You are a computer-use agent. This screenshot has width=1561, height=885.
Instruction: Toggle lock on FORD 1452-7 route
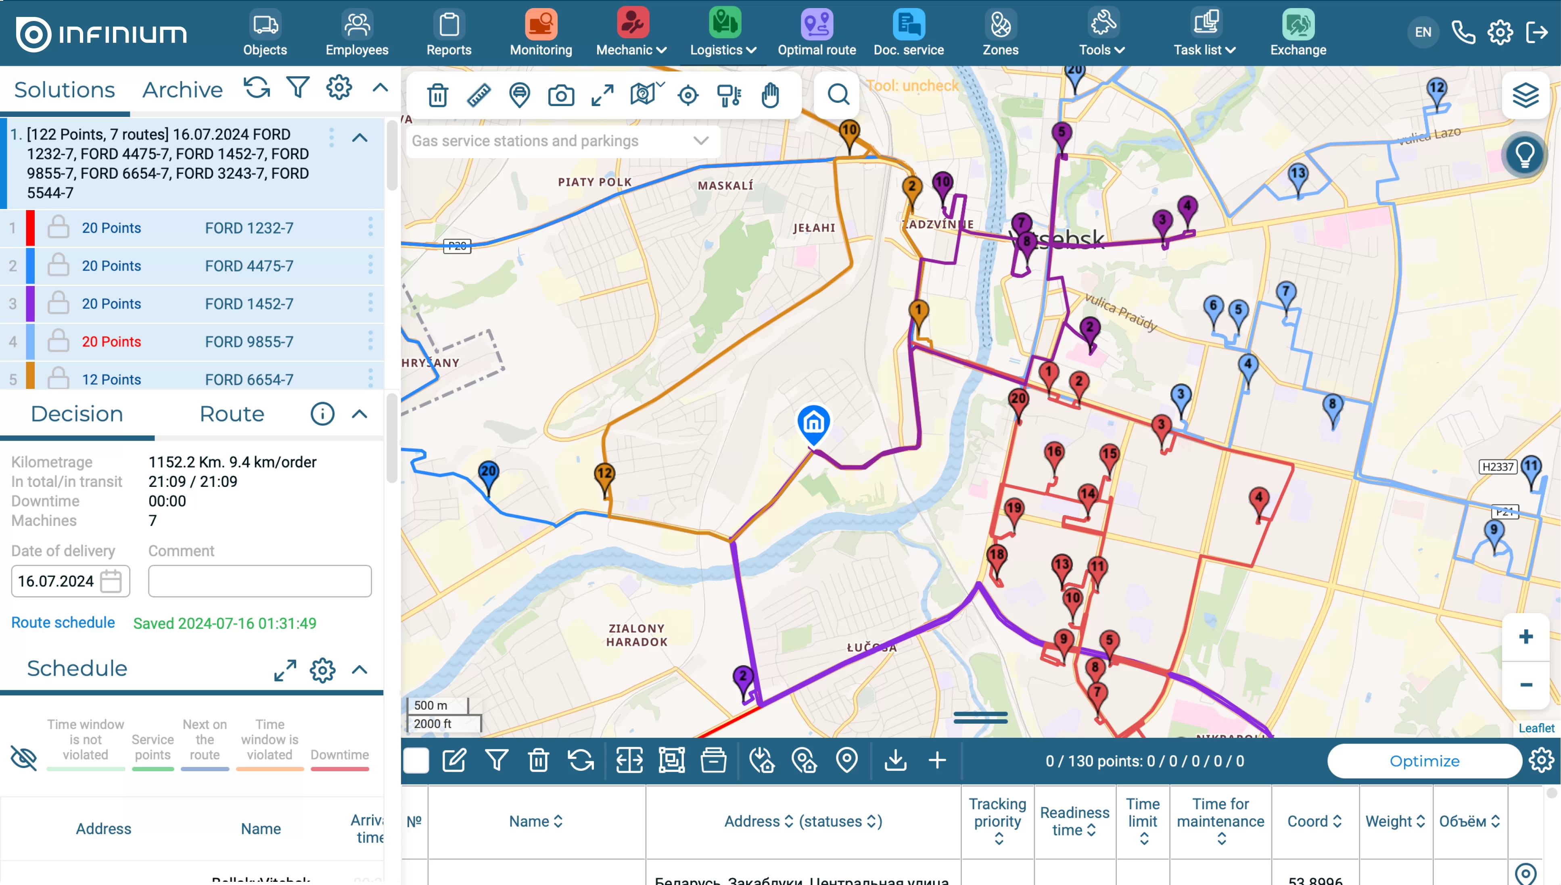(59, 303)
